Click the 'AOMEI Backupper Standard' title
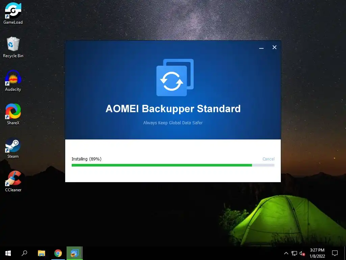The height and width of the screenshot is (260, 346). 173,109
